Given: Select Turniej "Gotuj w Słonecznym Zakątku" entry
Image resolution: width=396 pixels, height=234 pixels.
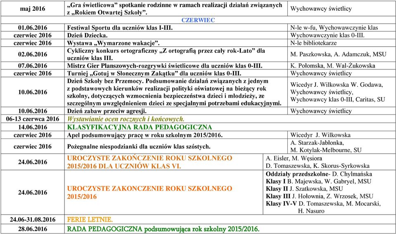Looking at the screenshot, I should [x=154, y=73].
